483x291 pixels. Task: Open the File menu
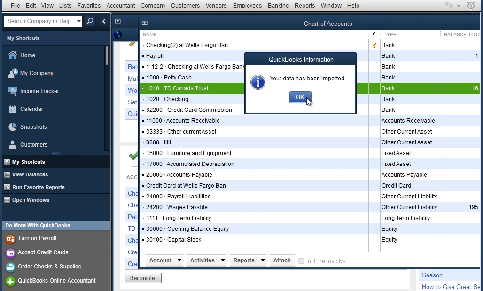pyautogui.click(x=15, y=6)
